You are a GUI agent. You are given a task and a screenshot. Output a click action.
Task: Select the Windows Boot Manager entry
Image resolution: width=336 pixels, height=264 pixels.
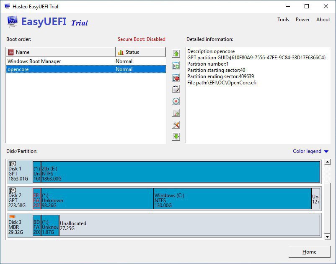click(86, 61)
